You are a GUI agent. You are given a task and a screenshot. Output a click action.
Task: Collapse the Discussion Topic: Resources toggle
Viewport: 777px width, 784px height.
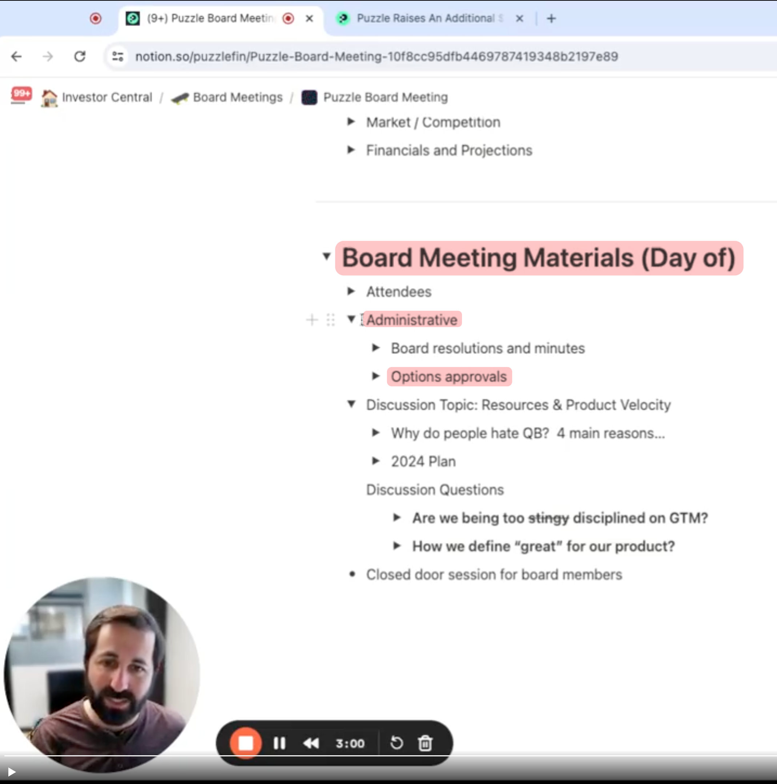click(x=351, y=404)
